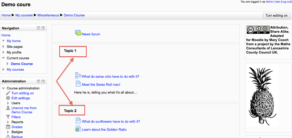Viewport: 292px width, 138px height.
Task: Collapse the Navigation block with hide button
Action: (x=38, y=28)
